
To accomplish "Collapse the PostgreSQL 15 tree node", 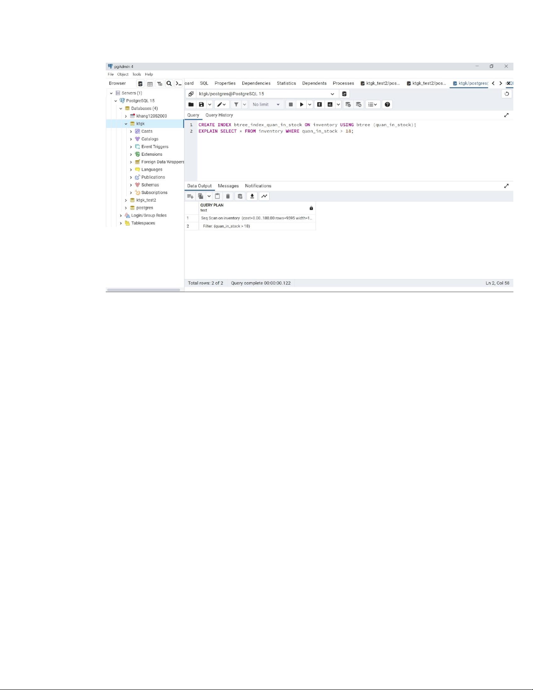I will (116, 101).
